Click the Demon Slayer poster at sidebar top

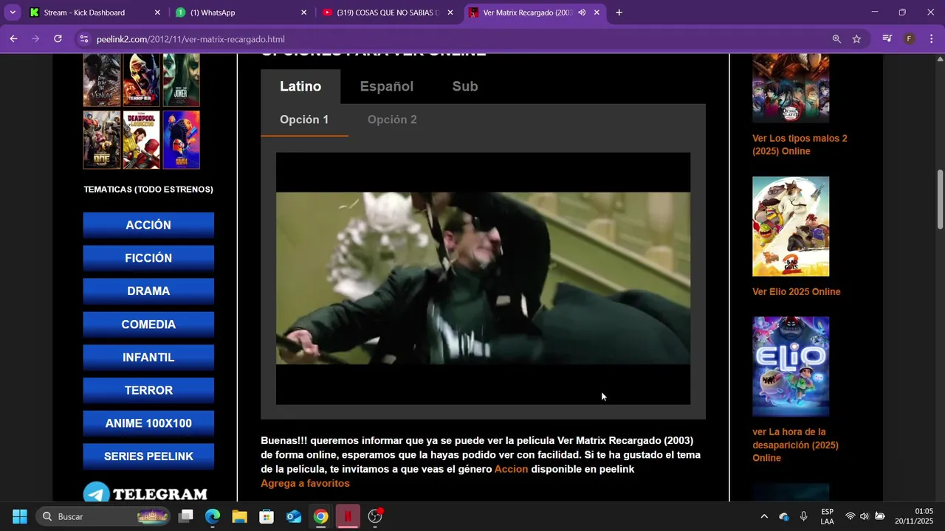pos(791,88)
